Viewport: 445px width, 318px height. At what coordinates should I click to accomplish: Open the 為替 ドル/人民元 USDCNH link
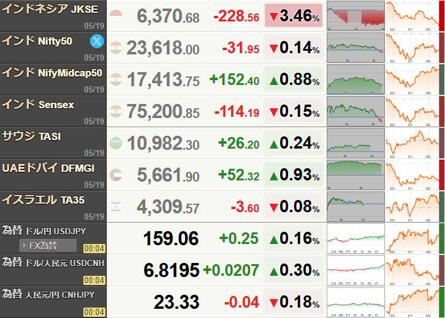pos(53,262)
